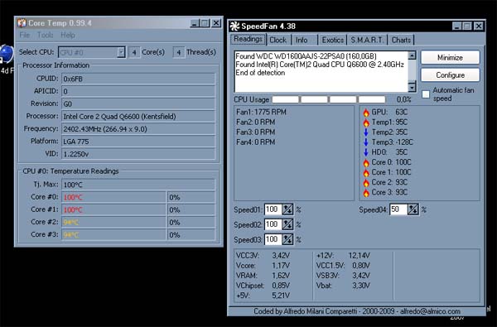The image size is (497, 327).
Task: Click the detection log scroll down arrow
Action: click(x=412, y=87)
